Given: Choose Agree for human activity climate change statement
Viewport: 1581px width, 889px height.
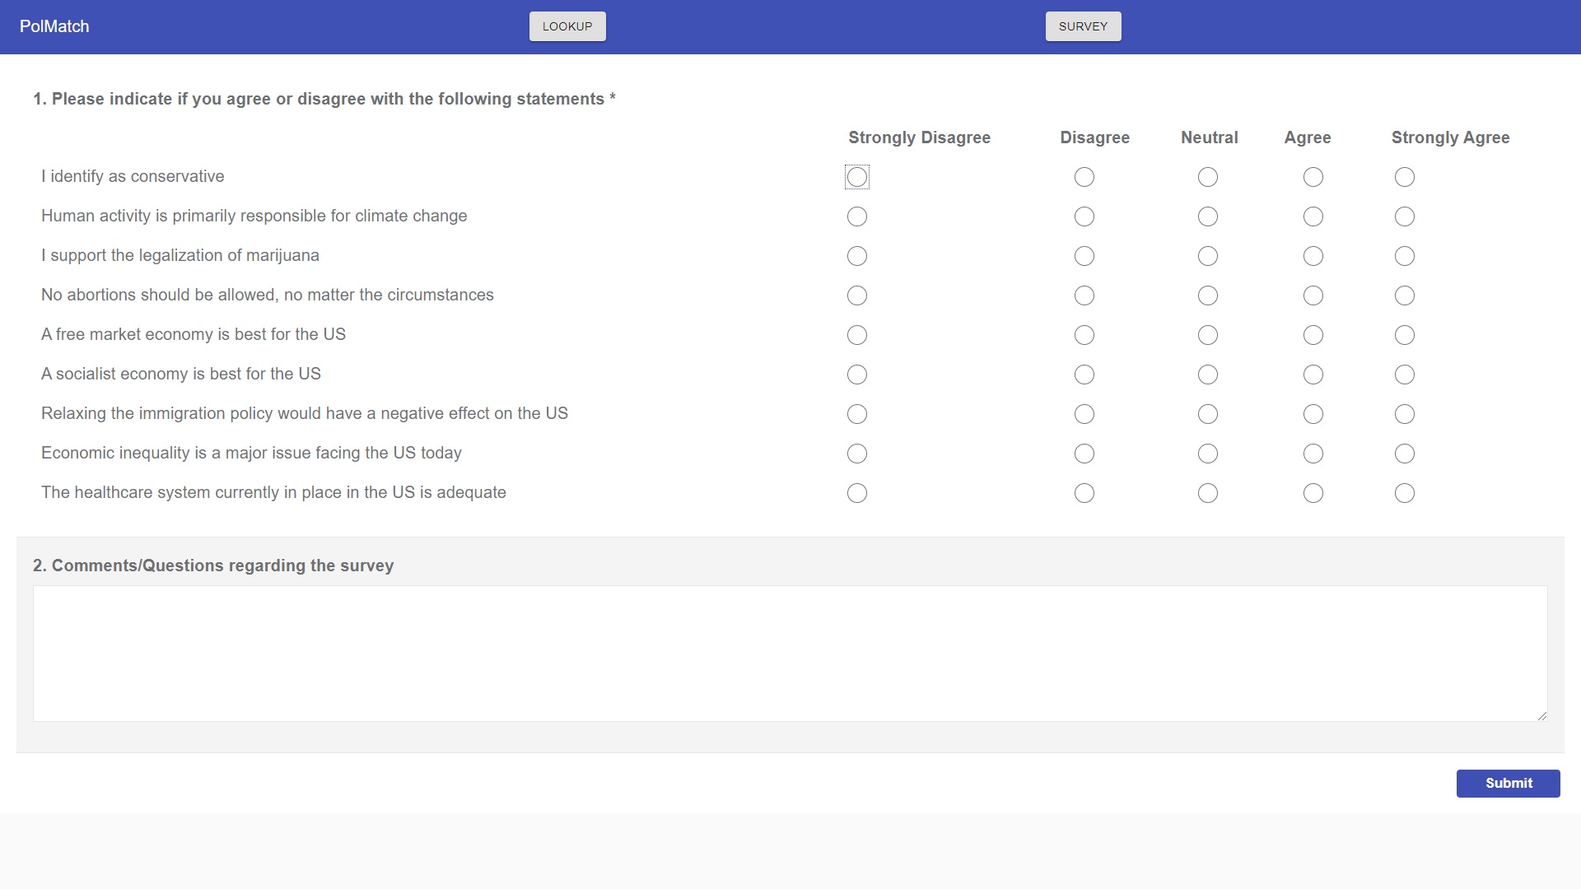Looking at the screenshot, I should click(1313, 216).
